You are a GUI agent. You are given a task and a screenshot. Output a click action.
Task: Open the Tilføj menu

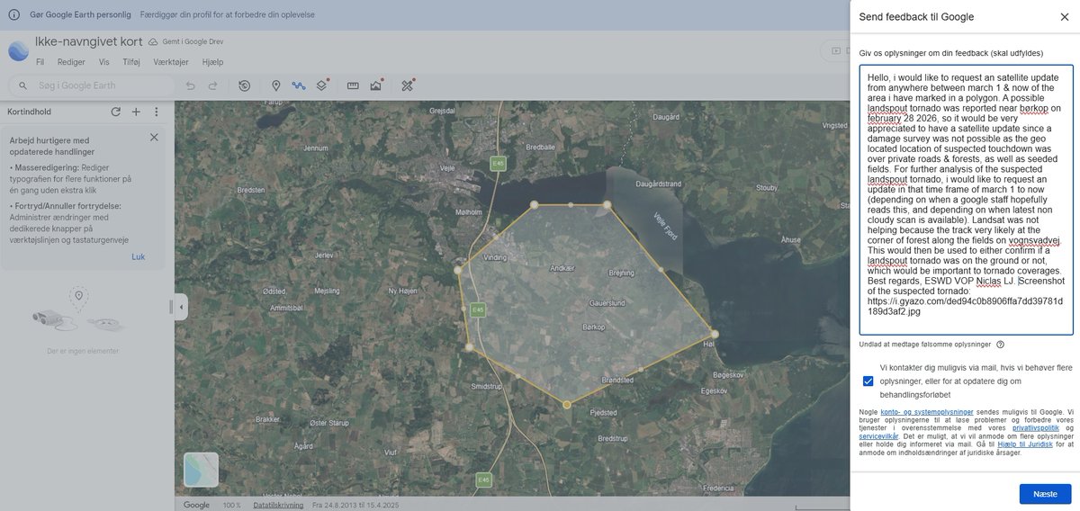click(131, 62)
